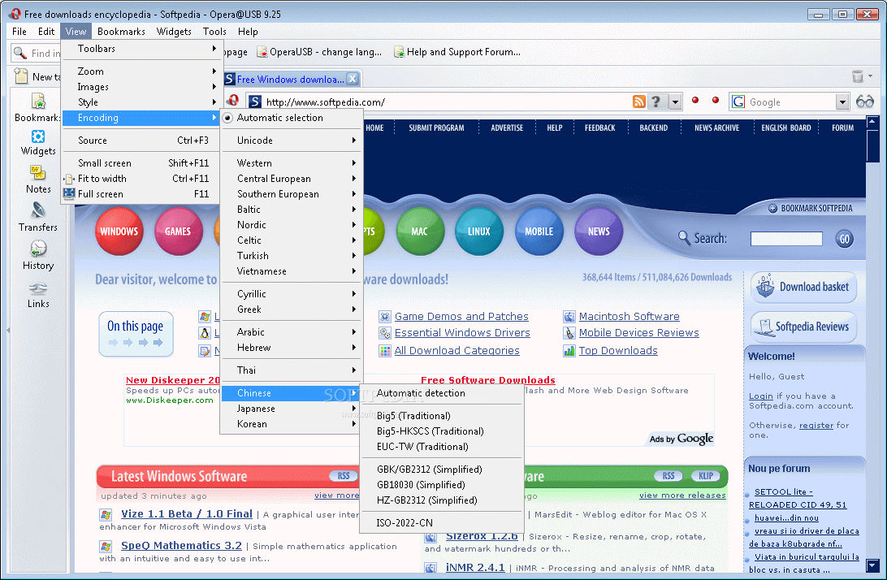Expand the Toolbars submenu in View menu
Image resolution: width=887 pixels, height=580 pixels.
coord(141,49)
